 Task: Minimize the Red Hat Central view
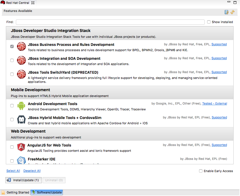click(229, 2)
